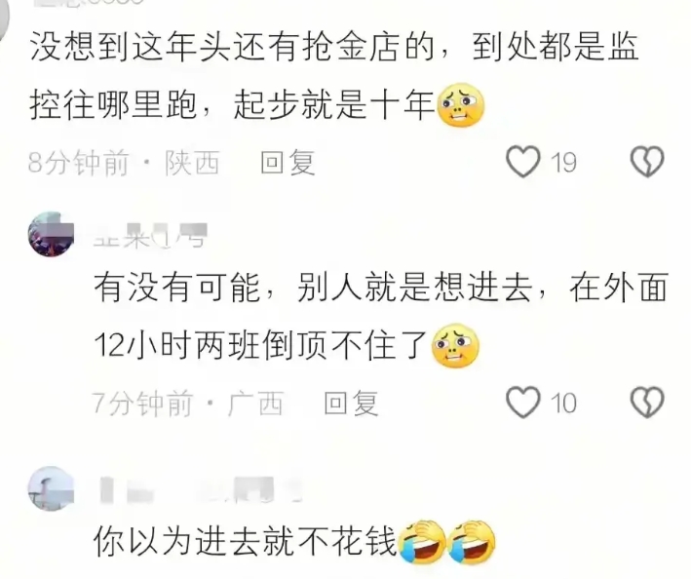Image resolution: width=691 pixels, height=579 pixels.
Task: Tap the second laughing-crying emoji
Action: (x=472, y=542)
